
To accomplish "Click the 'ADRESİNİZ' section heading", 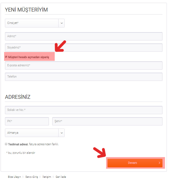I will 18,97.
